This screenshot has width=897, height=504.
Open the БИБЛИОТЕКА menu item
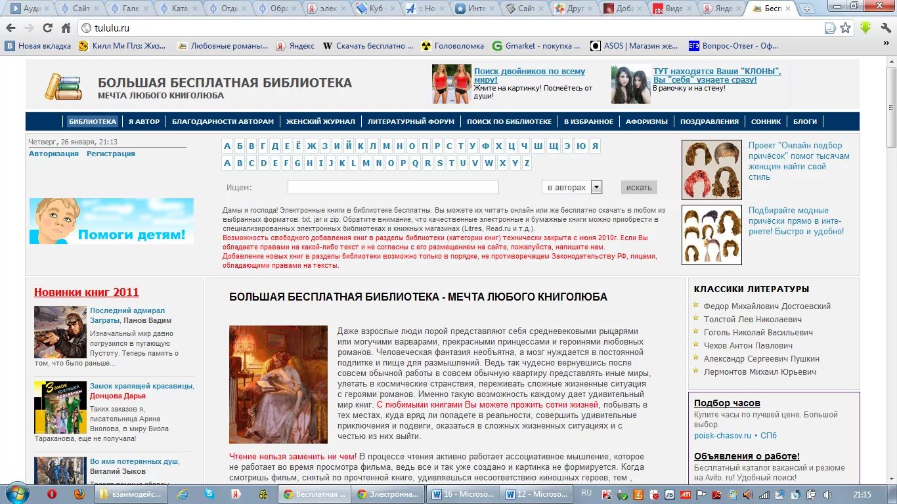(93, 121)
